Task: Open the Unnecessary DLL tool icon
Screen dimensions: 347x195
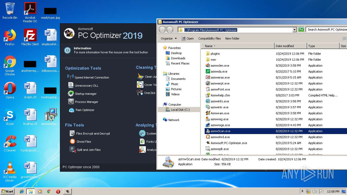Action: [71, 85]
